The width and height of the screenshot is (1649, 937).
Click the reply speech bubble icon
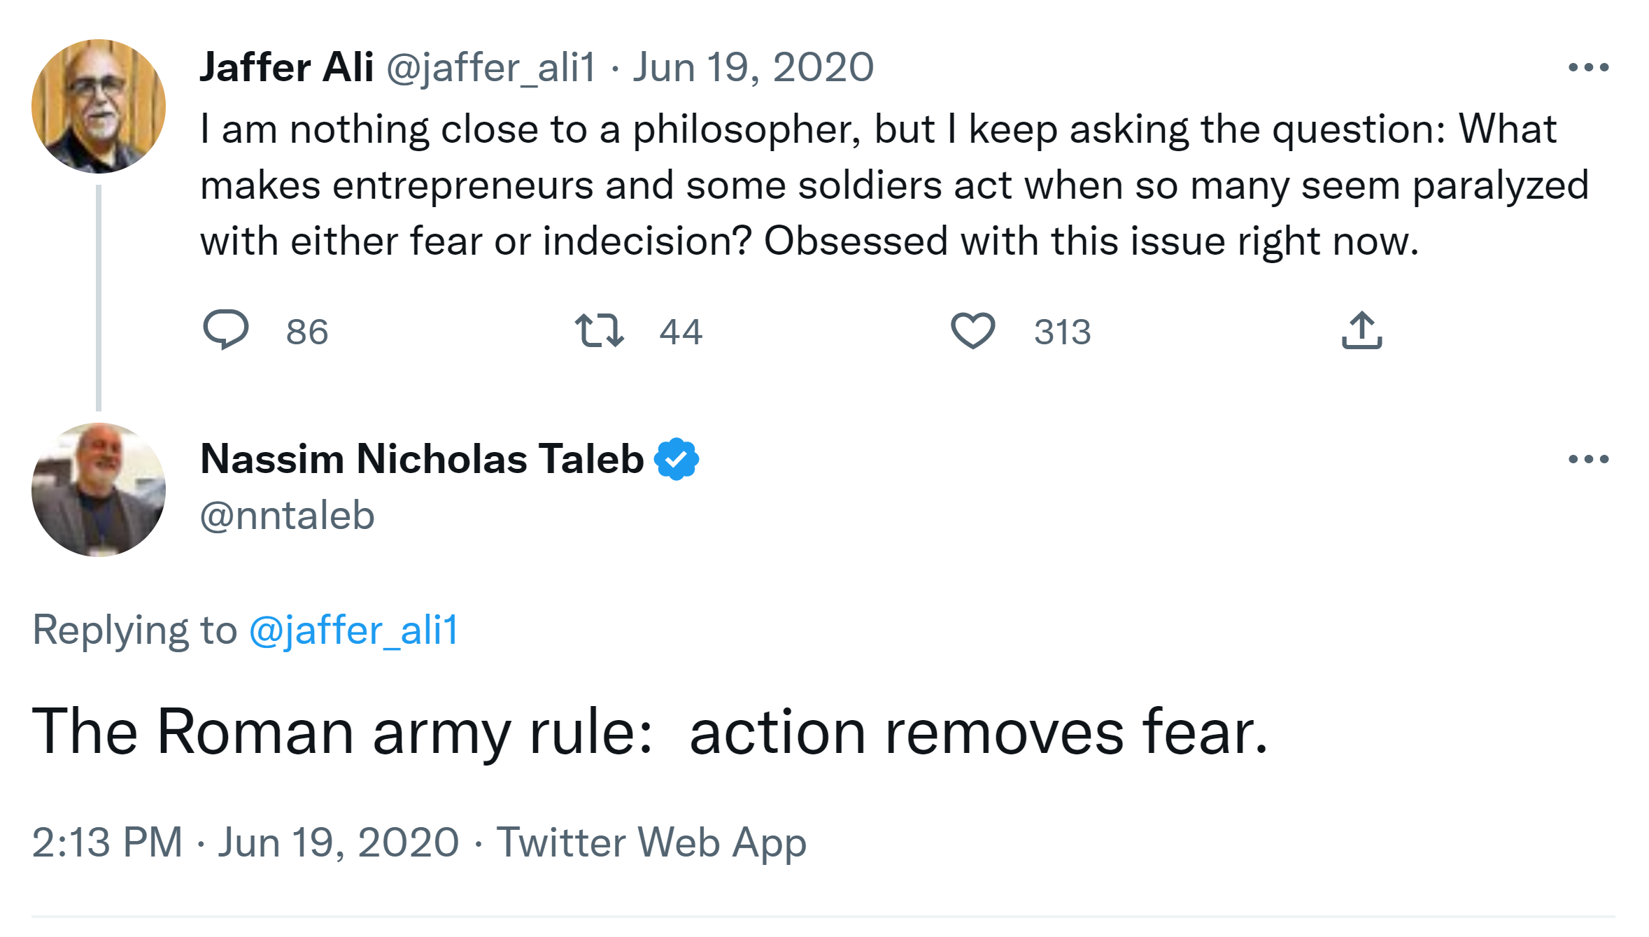coord(225,330)
